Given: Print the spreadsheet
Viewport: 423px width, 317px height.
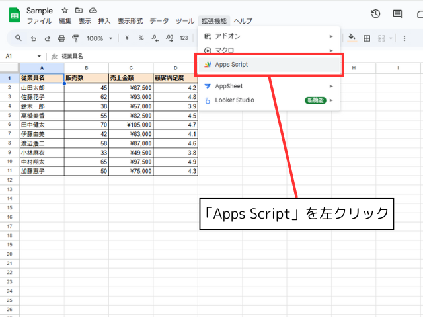Looking at the screenshot, I should tap(61, 38).
